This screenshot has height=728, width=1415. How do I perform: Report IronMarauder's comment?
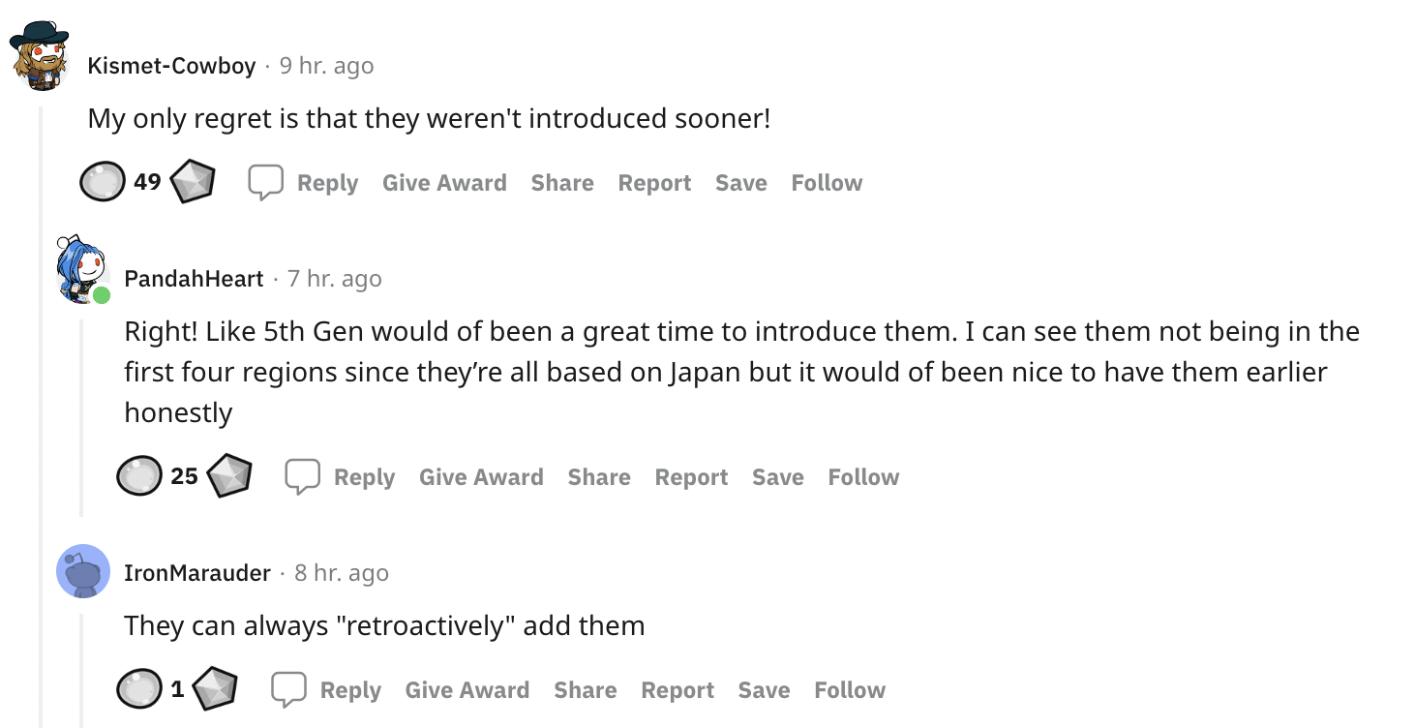click(677, 690)
